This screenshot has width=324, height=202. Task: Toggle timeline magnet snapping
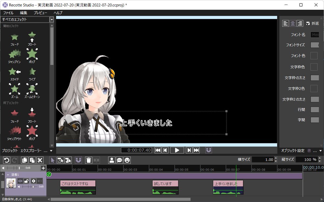click(x=78, y=160)
